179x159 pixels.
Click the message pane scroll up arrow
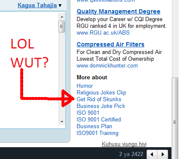click(62, 17)
